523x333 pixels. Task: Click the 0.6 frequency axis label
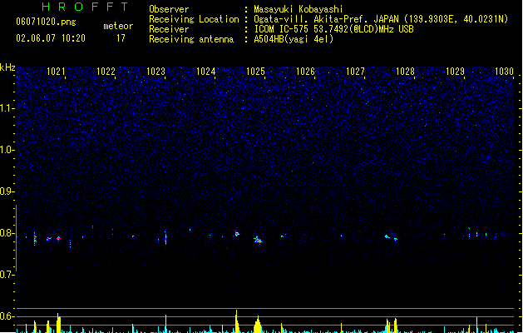[7, 316]
